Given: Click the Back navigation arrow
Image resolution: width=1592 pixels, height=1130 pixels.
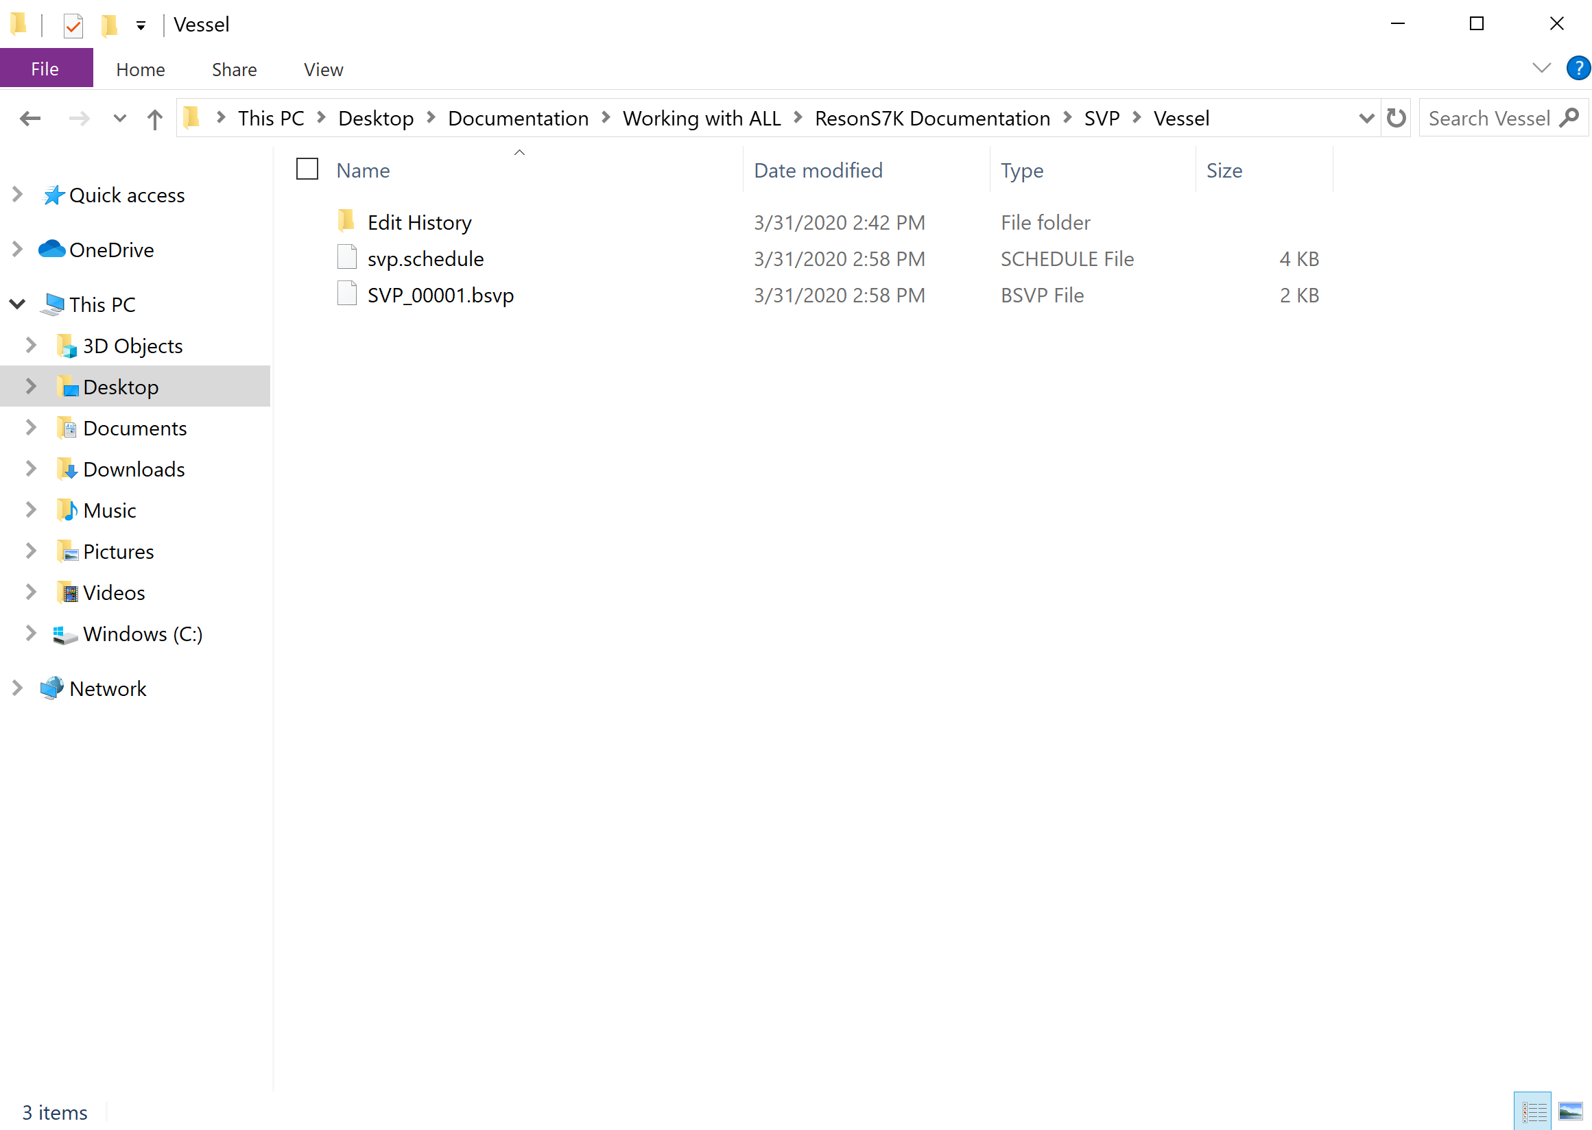Looking at the screenshot, I should [x=30, y=119].
